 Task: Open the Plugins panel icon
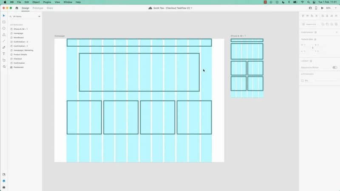point(4,187)
